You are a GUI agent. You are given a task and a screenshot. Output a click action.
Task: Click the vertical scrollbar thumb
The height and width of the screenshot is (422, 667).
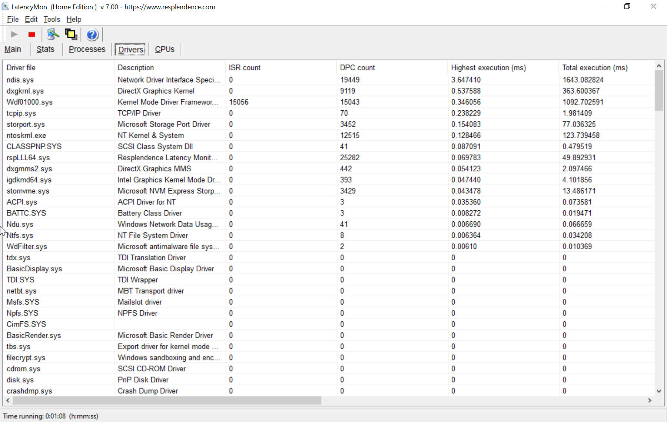click(x=659, y=90)
